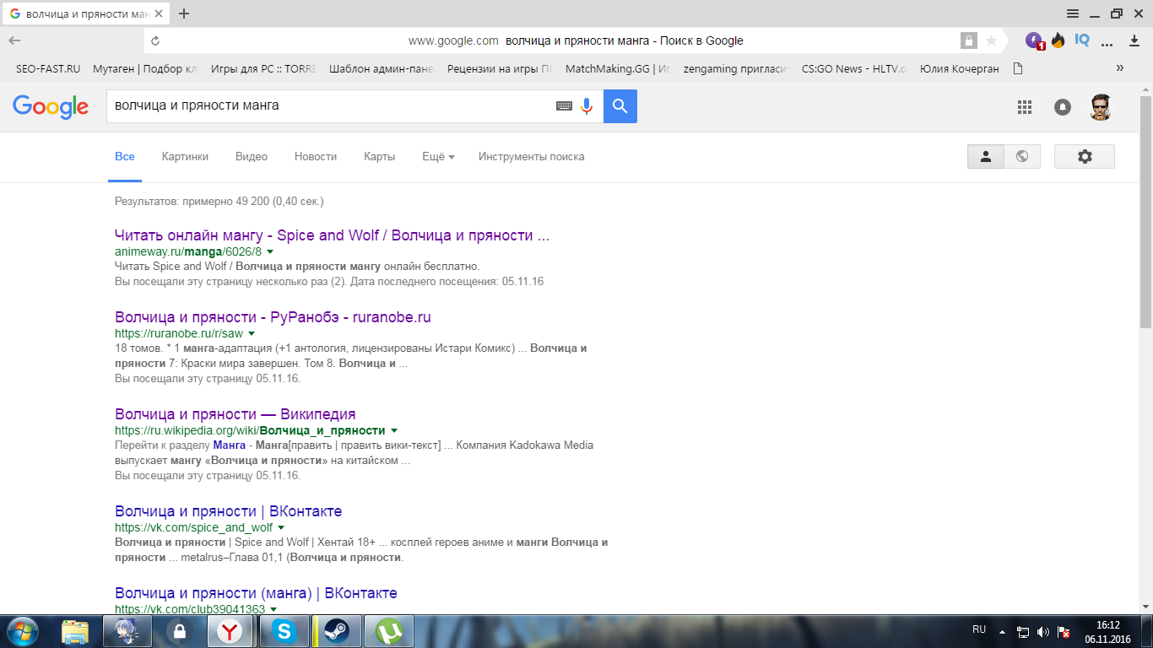This screenshot has height=648, width=1153.
Task: Go back with the browser back arrow
Action: [14, 40]
